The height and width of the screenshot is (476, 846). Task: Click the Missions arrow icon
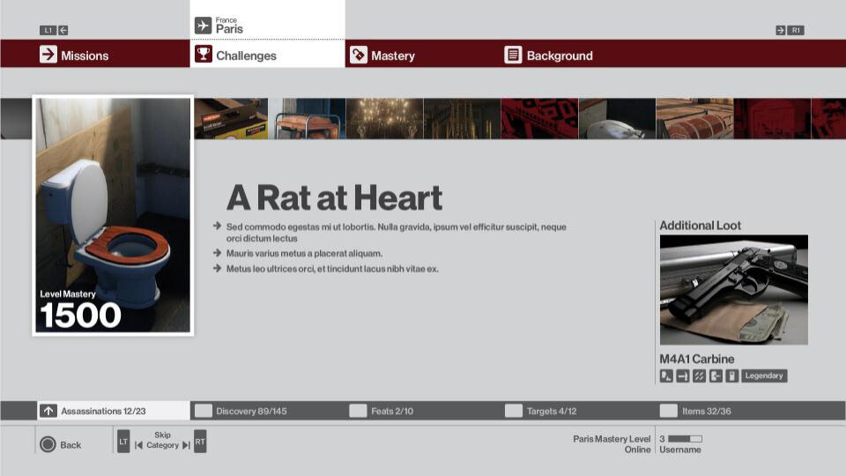pos(48,55)
